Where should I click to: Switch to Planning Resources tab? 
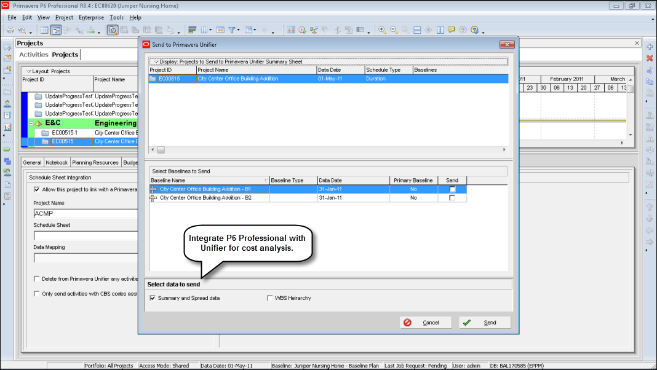point(95,163)
